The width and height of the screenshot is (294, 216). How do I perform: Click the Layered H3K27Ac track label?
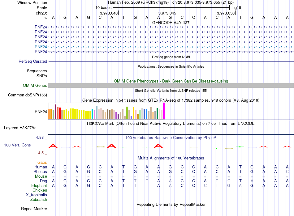click(x=20, y=128)
